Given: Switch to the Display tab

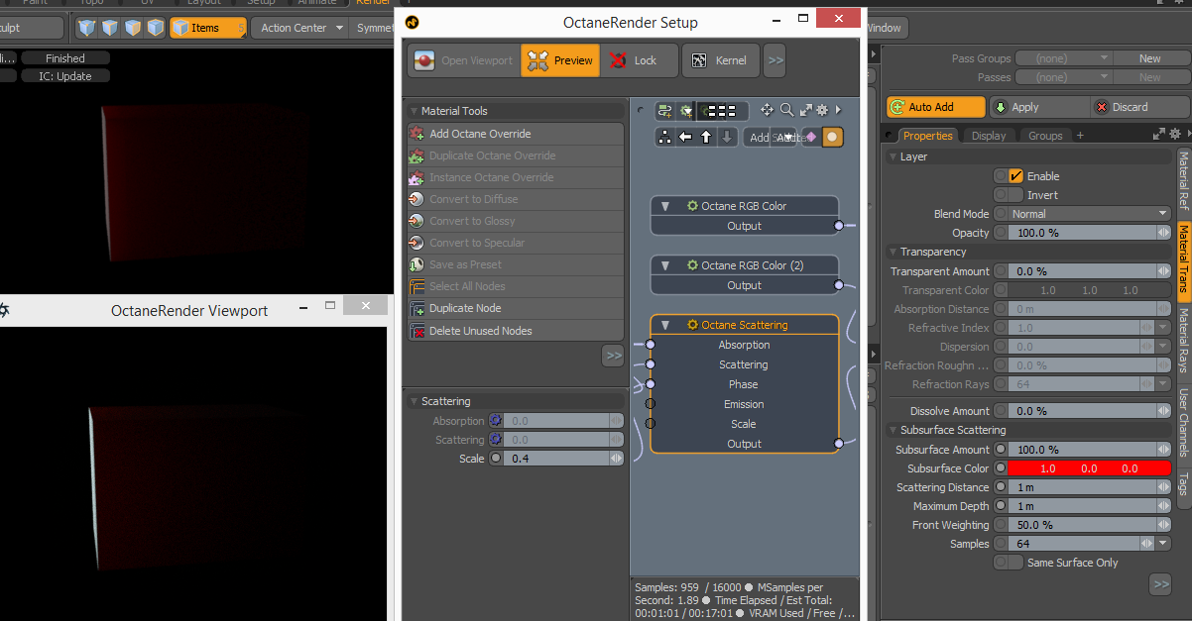Looking at the screenshot, I should point(989,136).
